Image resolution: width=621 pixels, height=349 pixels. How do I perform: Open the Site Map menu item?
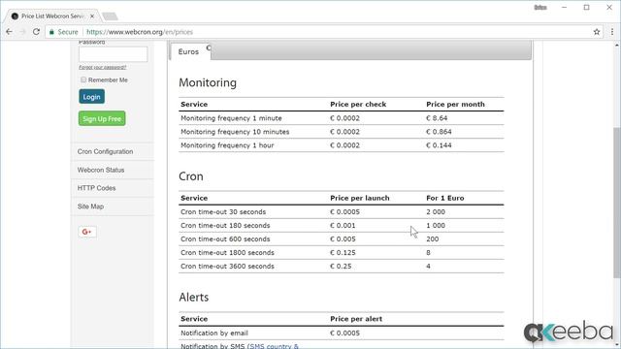(x=90, y=206)
